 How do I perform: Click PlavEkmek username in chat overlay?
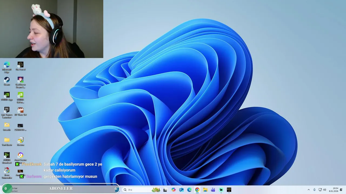tap(32, 164)
